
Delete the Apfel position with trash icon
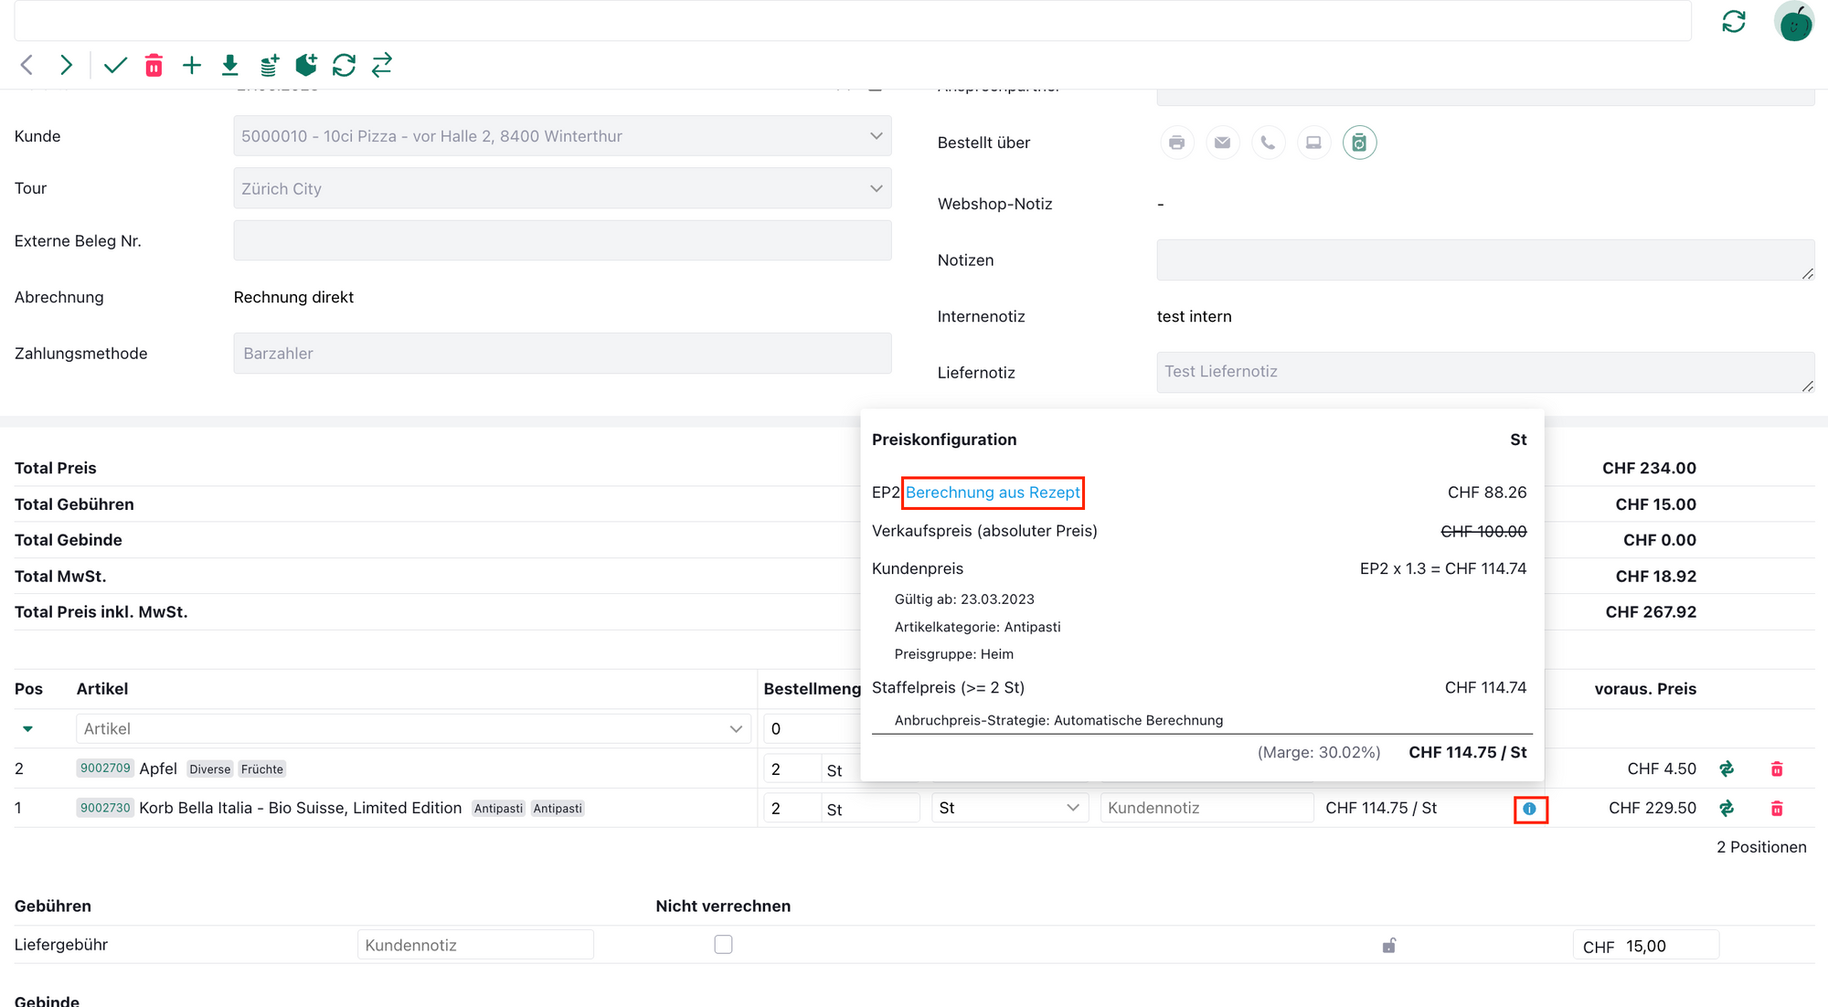1776,769
